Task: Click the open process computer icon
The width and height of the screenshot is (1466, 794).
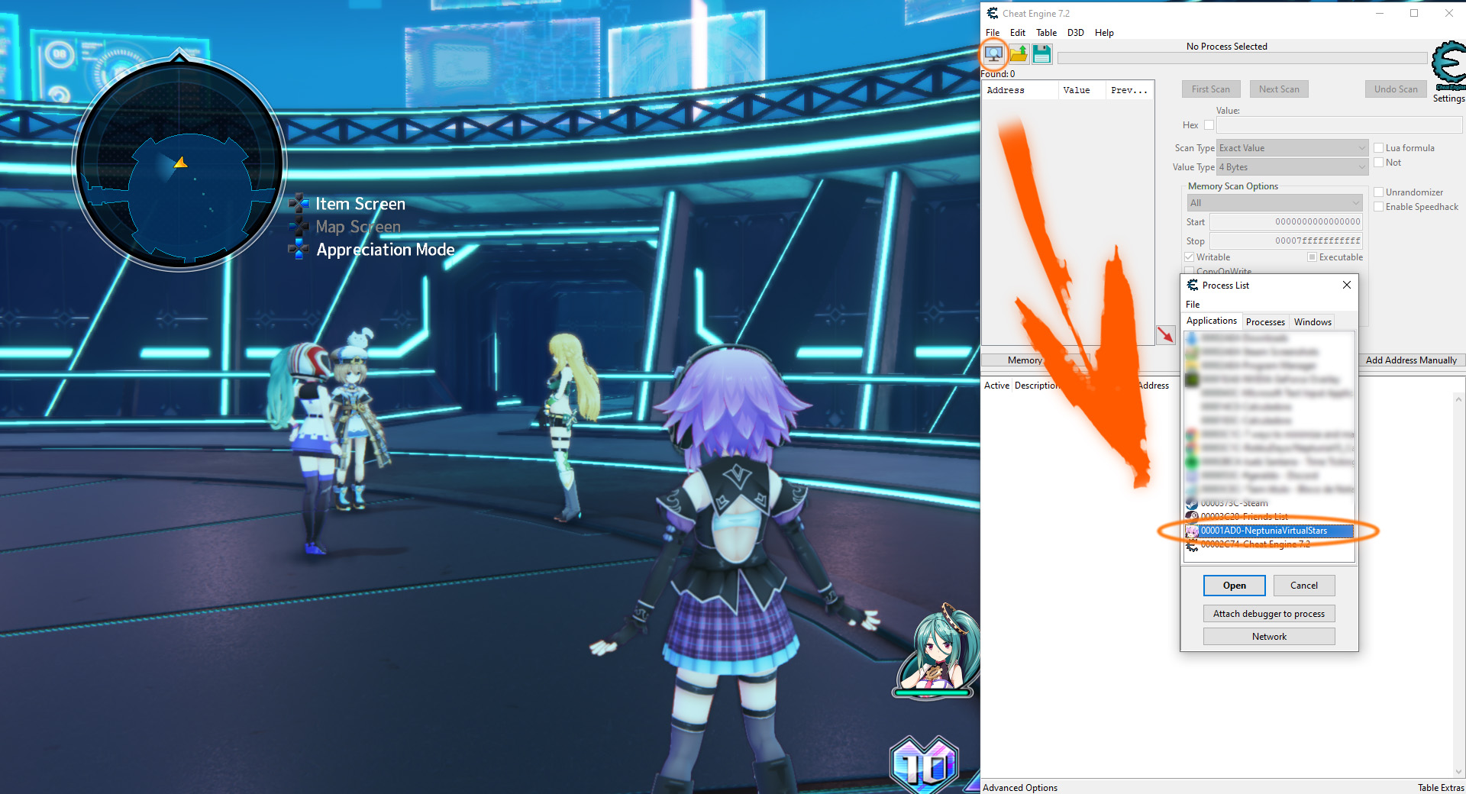Action: click(993, 54)
